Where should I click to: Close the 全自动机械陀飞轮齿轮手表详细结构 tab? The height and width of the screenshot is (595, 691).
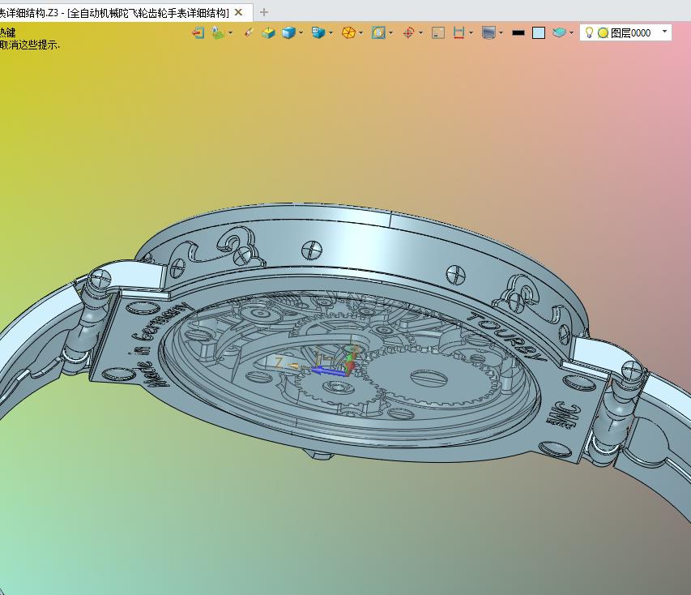[238, 12]
